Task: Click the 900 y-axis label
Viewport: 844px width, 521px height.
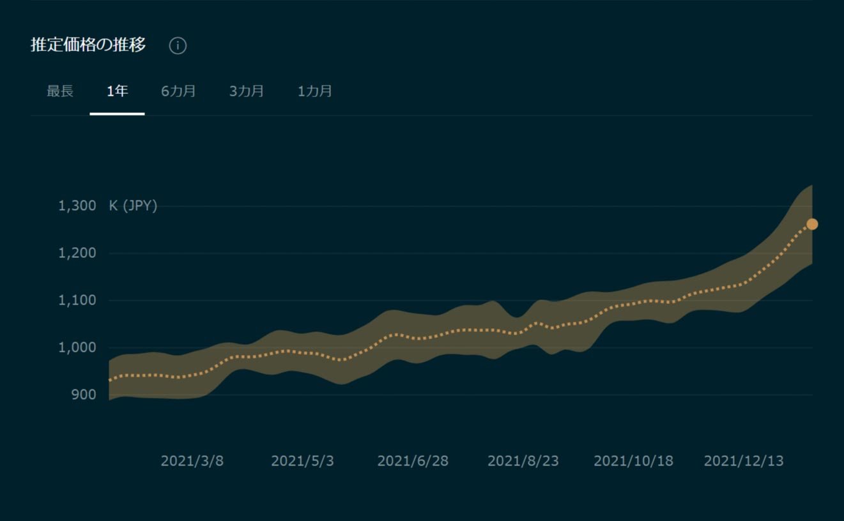Action: [x=82, y=395]
